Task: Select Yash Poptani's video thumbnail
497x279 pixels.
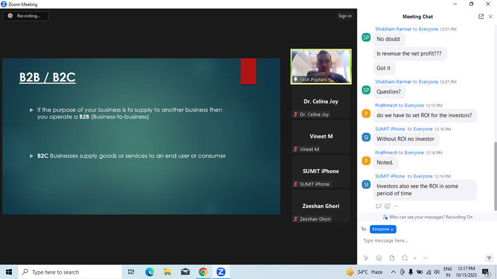Action: point(321,66)
